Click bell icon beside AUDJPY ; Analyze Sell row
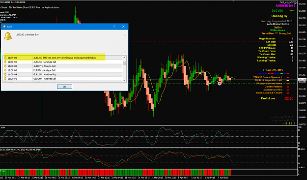 pyautogui.click(x=5, y=66)
